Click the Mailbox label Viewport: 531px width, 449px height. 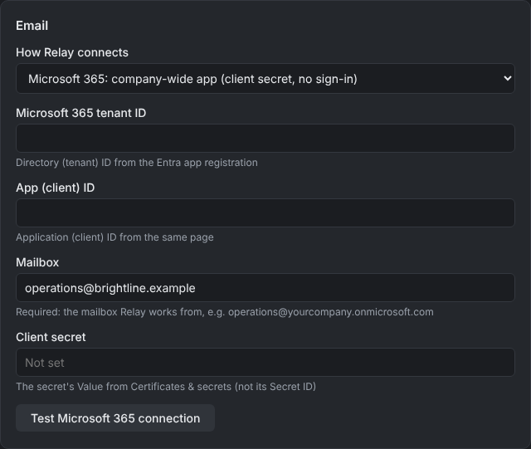pos(37,262)
